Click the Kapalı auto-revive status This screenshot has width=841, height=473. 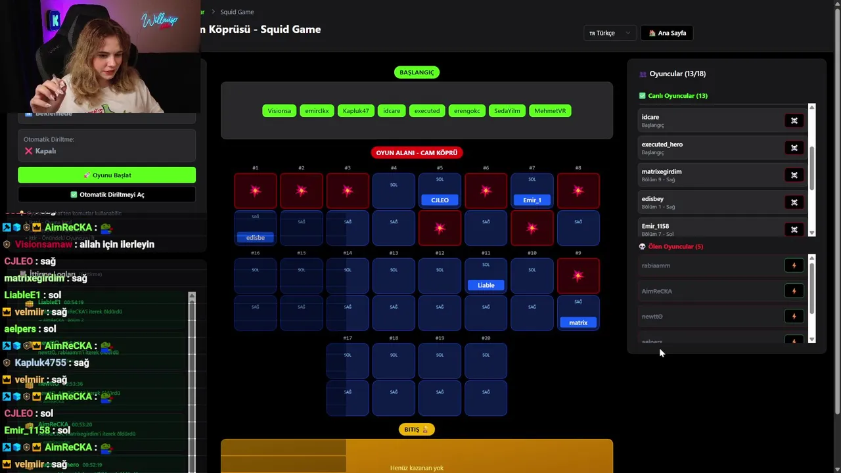41,151
